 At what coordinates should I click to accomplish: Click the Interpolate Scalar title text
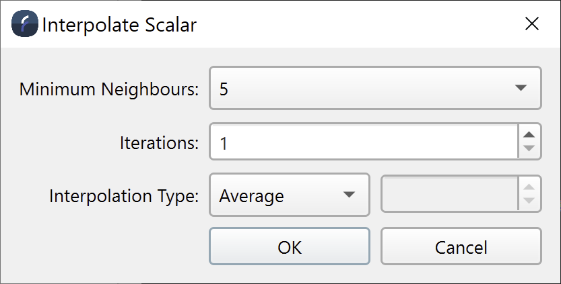[x=119, y=25]
